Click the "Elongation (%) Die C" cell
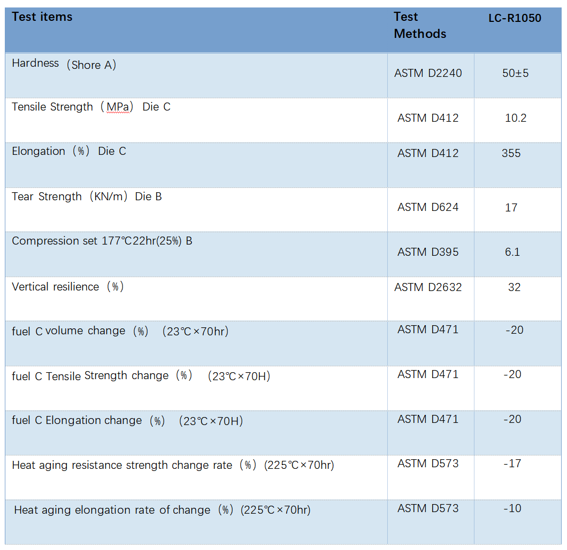The image size is (567, 550). [x=69, y=152]
